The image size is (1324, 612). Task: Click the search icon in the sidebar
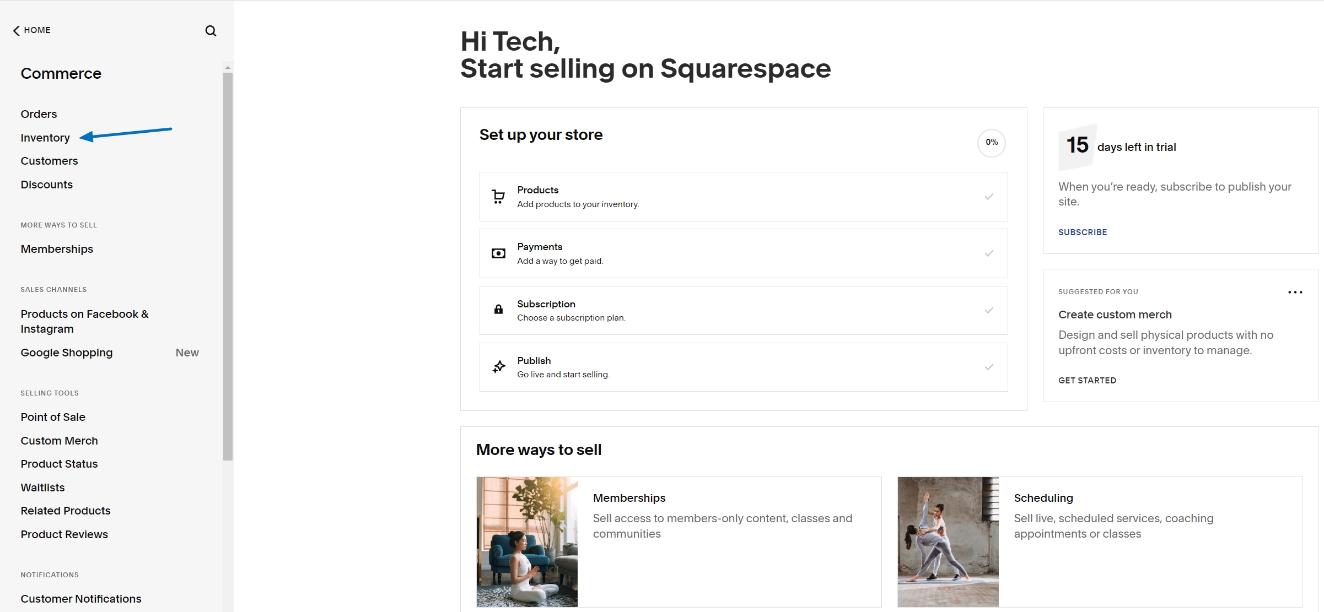pos(211,31)
